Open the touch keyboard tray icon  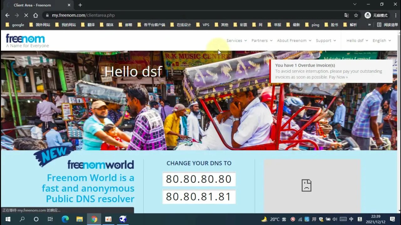coord(343,219)
